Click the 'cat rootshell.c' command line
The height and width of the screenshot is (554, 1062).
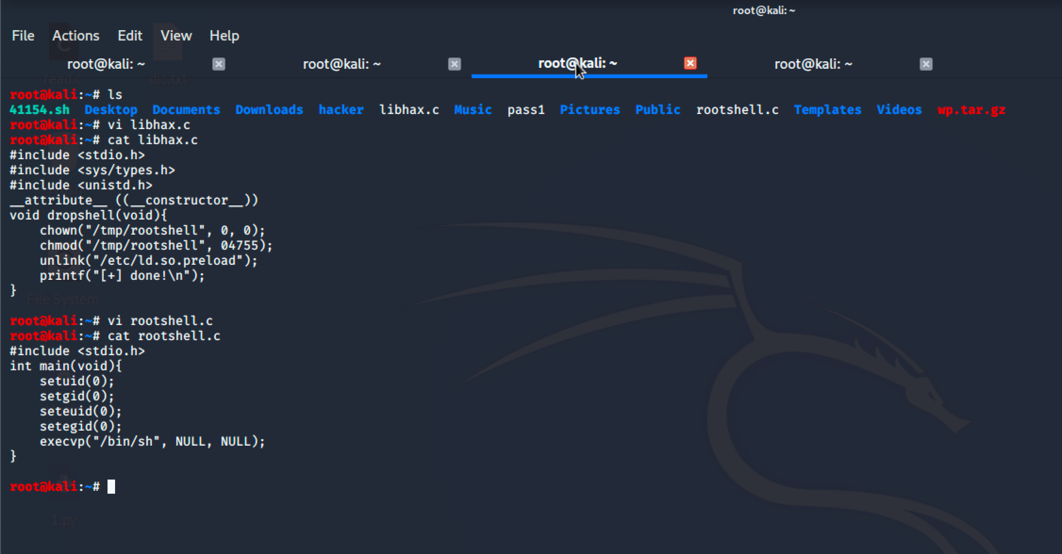coord(164,336)
